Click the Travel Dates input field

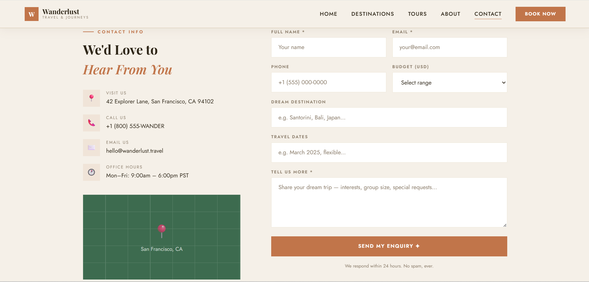coord(389,152)
